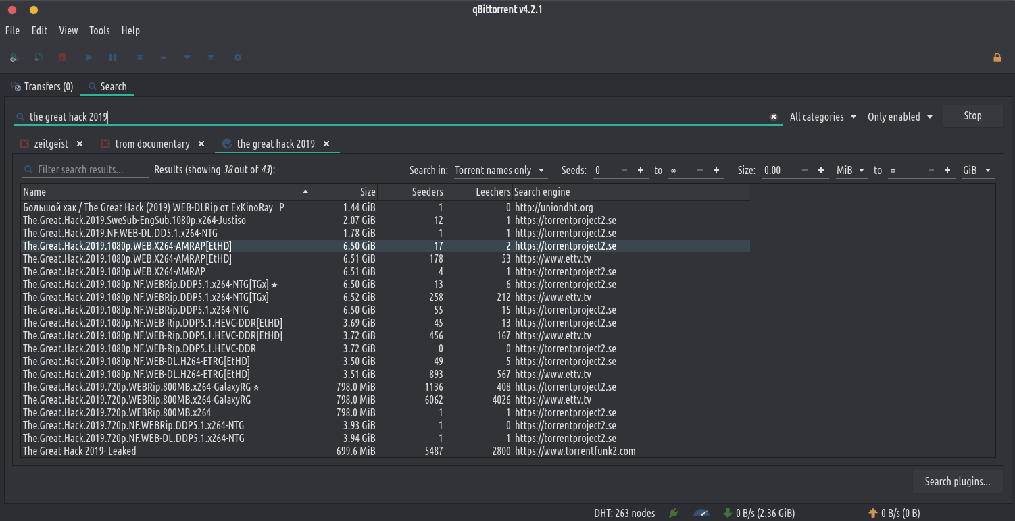Select The Great Hack 2019- Leaked row

pyautogui.click(x=385, y=451)
